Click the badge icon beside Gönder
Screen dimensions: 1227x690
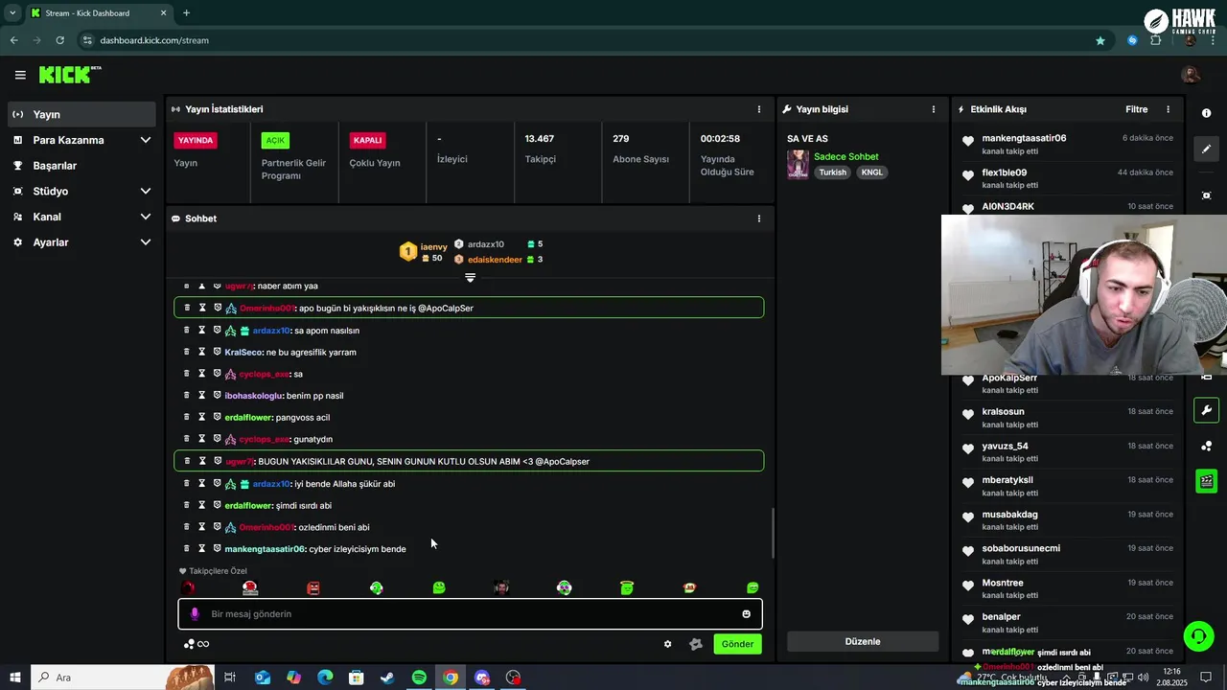click(696, 644)
